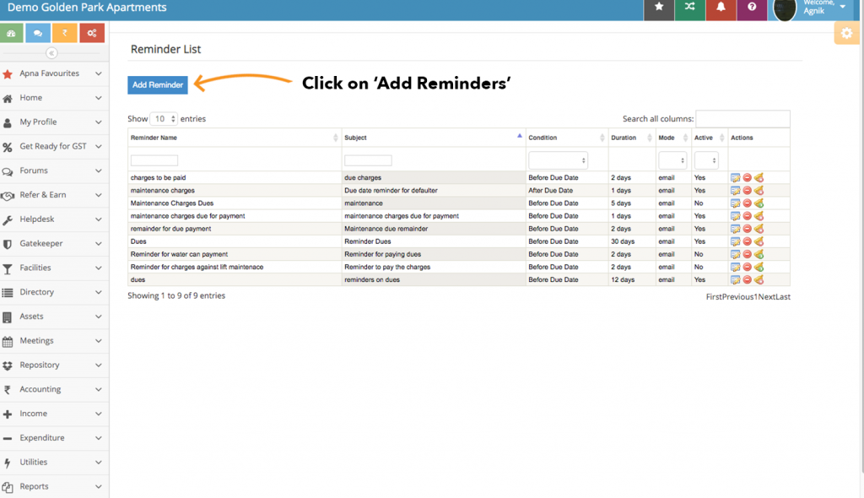Open Expenditure in the sidebar

click(54, 437)
